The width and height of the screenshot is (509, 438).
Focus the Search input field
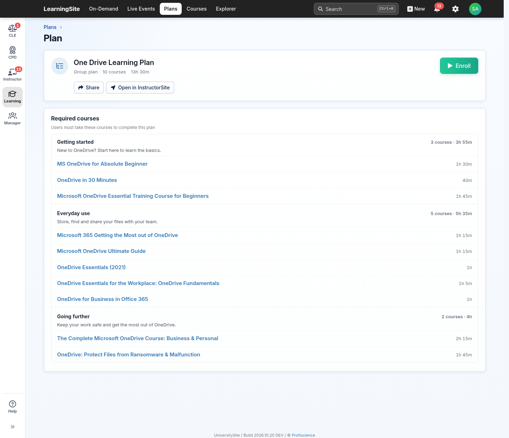(356, 9)
